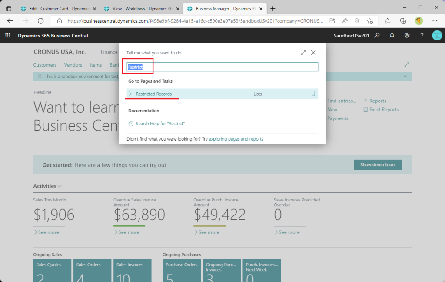This screenshot has height=282, width=445.
Task: Open the Dynamics 365 app launcher waffle
Action: [x=8, y=35]
